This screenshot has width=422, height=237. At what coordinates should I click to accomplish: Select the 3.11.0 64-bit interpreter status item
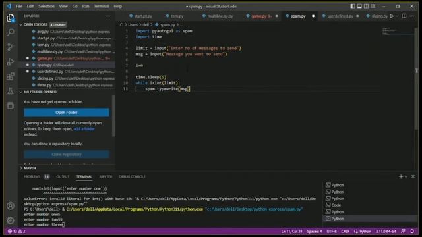(x=386, y=231)
